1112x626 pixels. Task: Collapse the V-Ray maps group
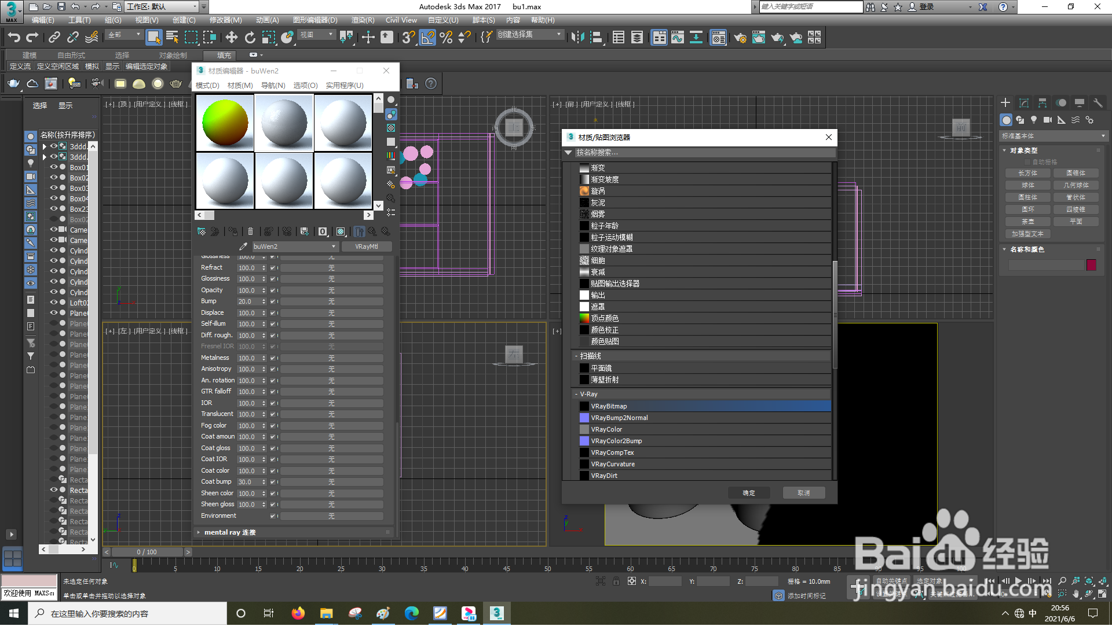(x=576, y=395)
